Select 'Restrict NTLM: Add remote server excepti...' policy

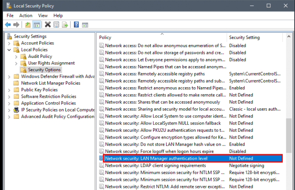190,187
